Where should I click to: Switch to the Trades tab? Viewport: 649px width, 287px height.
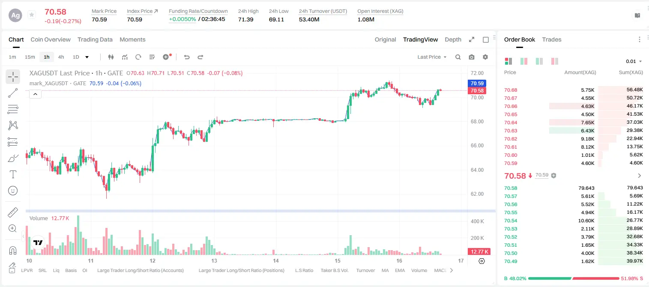(x=551, y=39)
